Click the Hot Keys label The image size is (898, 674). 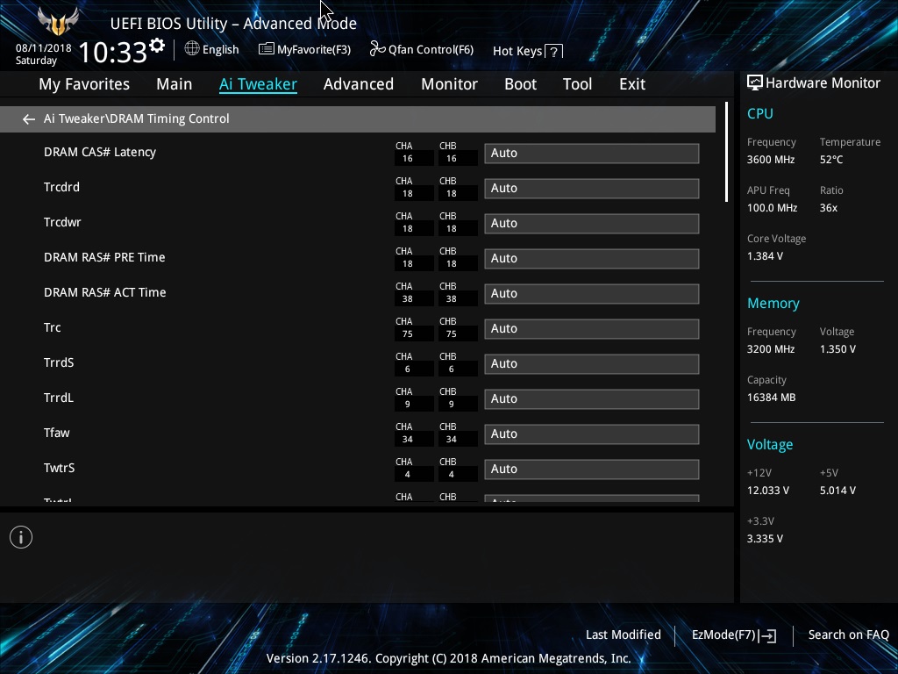(517, 52)
